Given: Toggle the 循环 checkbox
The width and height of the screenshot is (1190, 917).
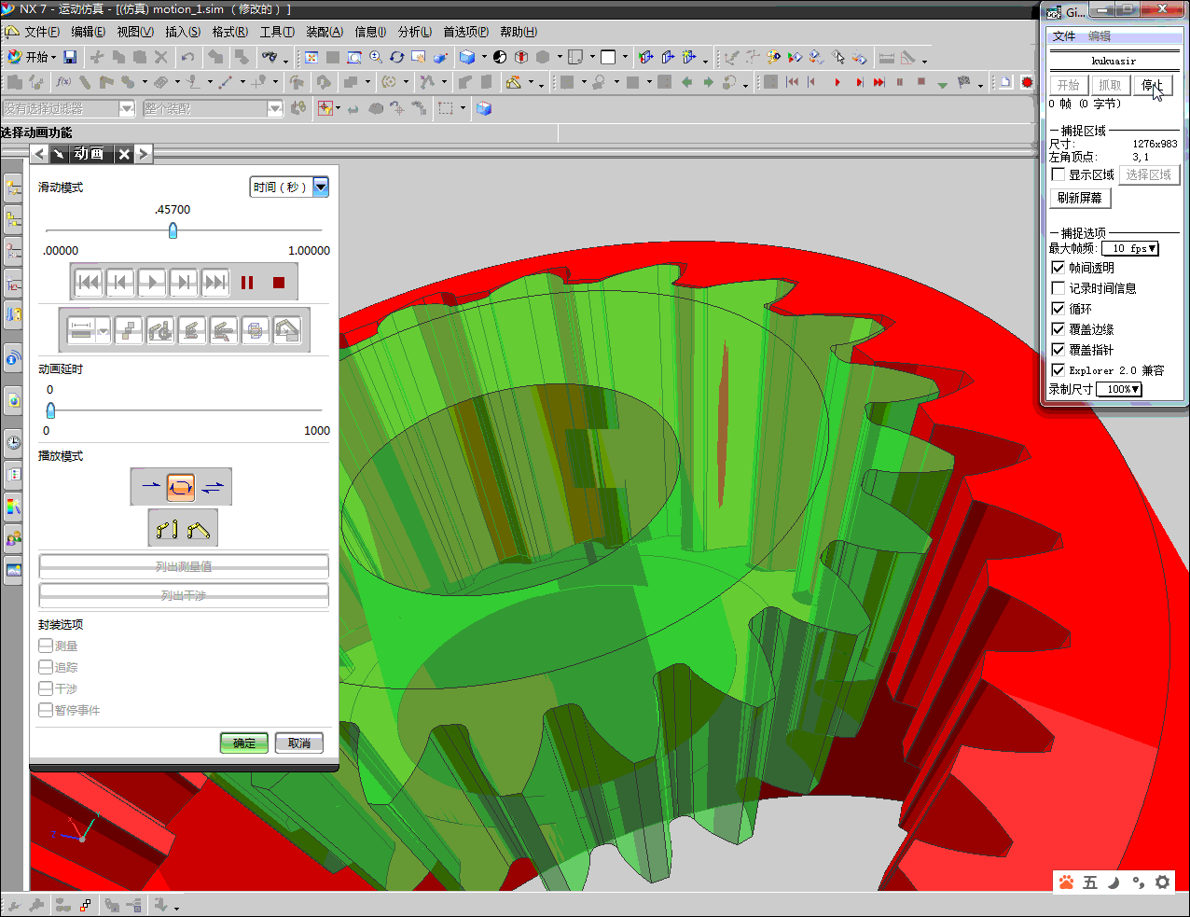Looking at the screenshot, I should [1059, 309].
